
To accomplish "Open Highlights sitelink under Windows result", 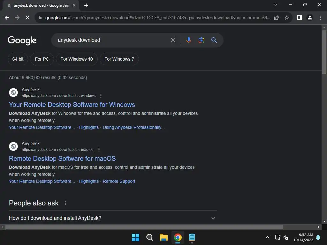I will click(x=89, y=127).
